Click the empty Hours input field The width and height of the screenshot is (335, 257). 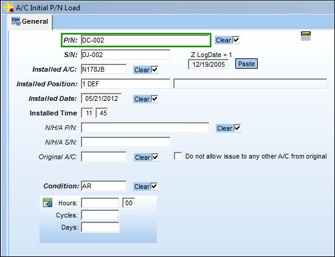pos(100,203)
